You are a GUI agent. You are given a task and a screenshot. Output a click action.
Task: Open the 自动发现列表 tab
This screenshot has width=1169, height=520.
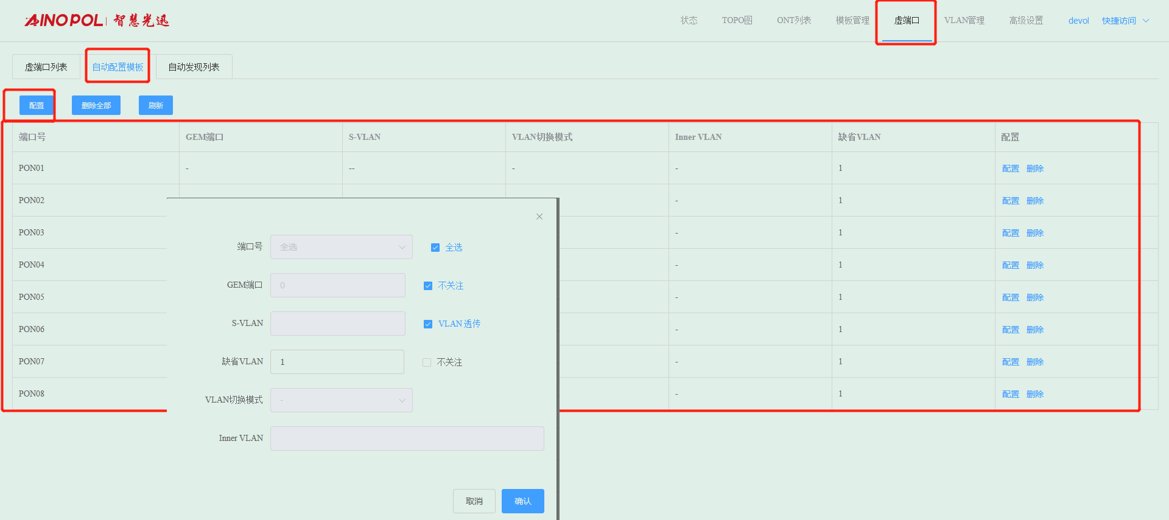click(194, 67)
